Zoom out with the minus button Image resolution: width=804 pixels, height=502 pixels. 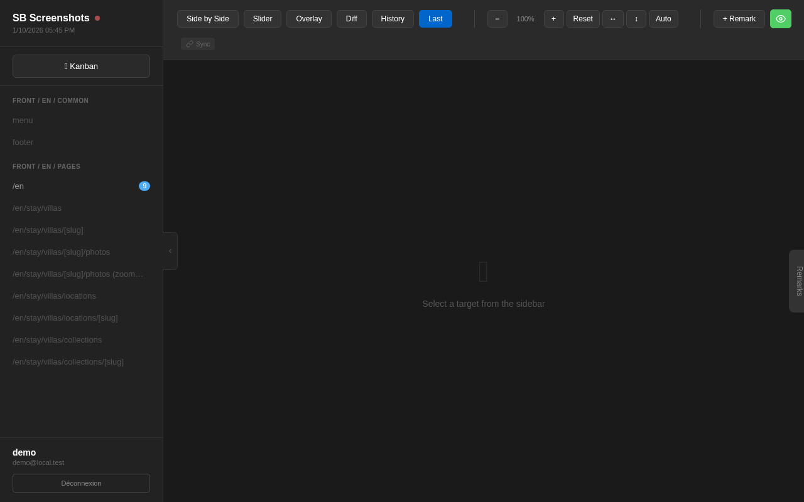coord(497,19)
